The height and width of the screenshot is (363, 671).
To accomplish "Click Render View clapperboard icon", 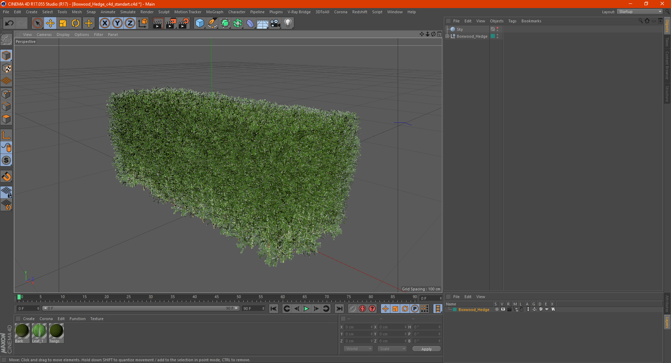I will point(158,23).
